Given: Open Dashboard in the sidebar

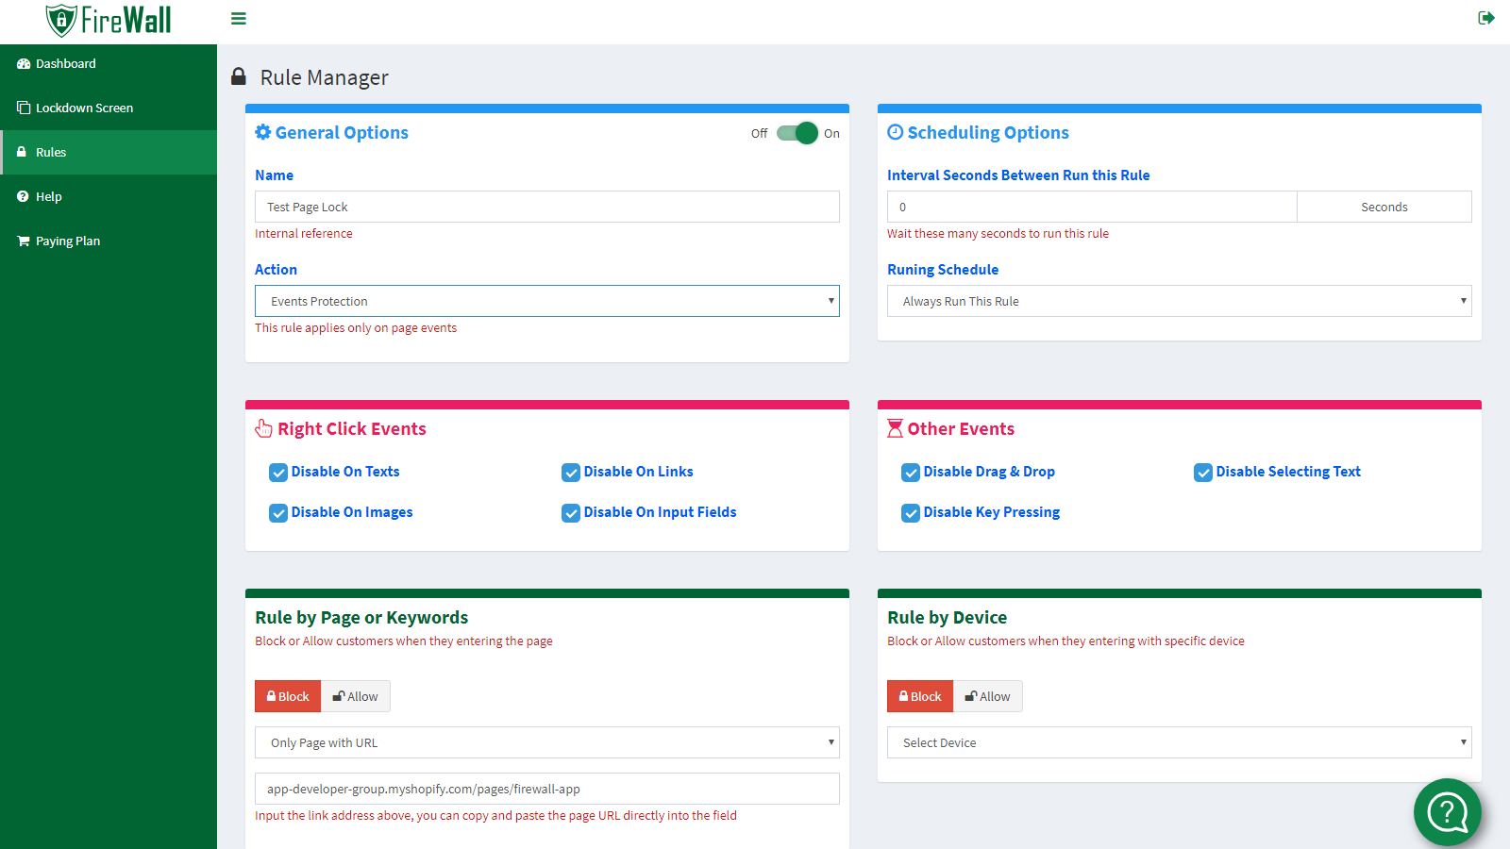Looking at the screenshot, I should [x=66, y=64].
